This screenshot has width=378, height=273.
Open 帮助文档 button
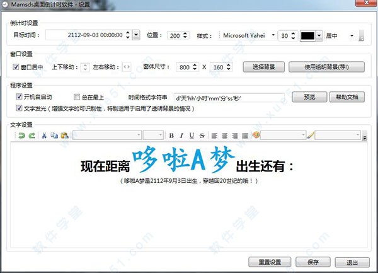click(347, 97)
